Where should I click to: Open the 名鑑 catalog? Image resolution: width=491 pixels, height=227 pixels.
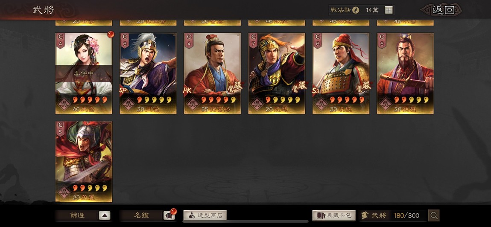point(142,215)
